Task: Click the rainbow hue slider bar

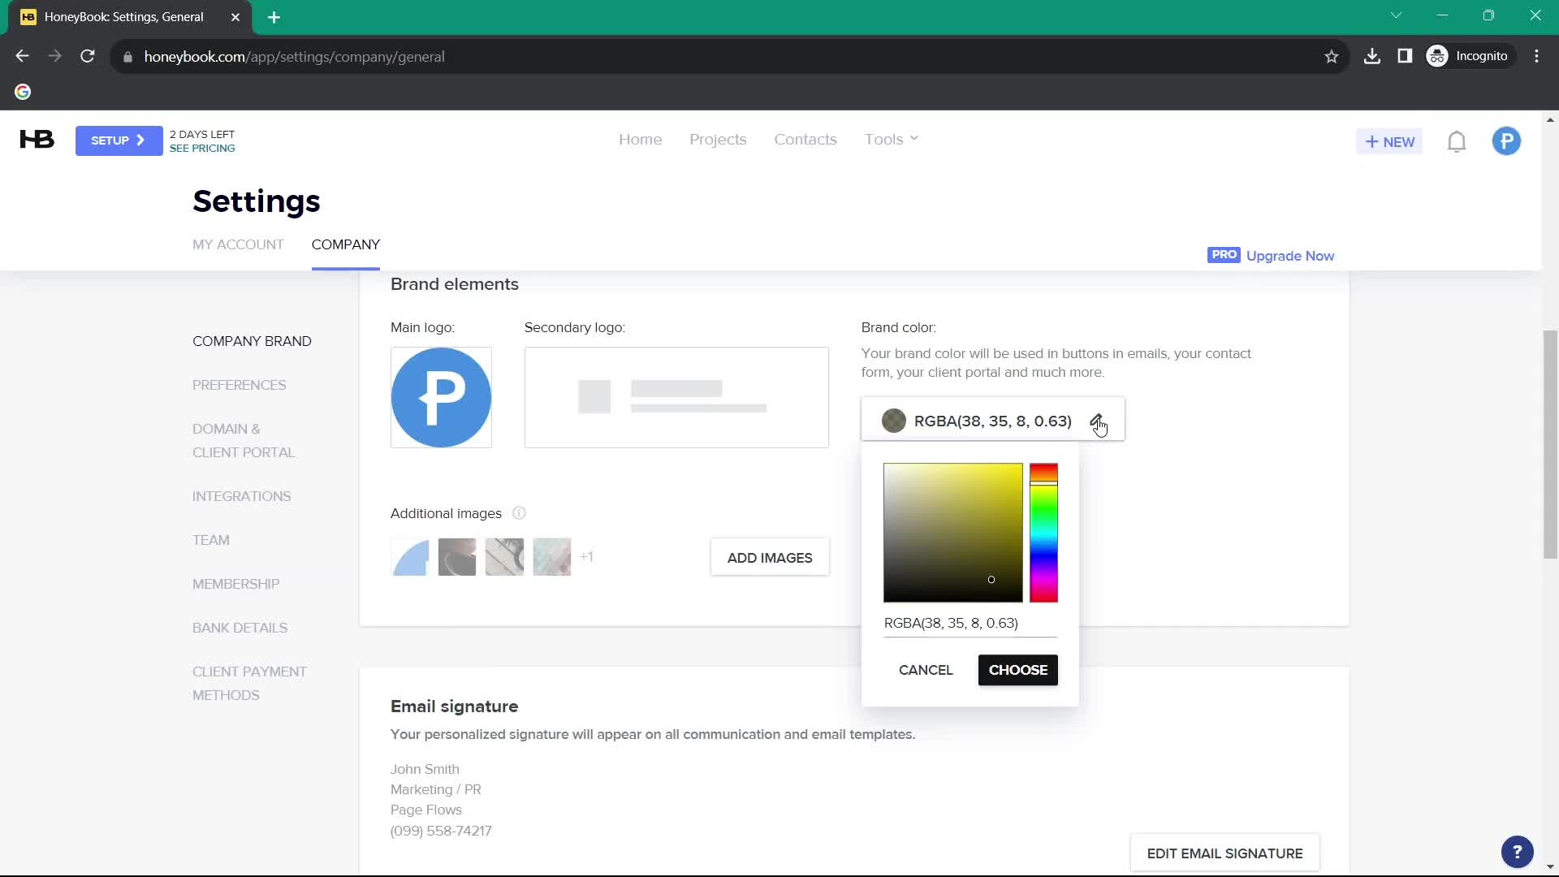Action: (1043, 533)
